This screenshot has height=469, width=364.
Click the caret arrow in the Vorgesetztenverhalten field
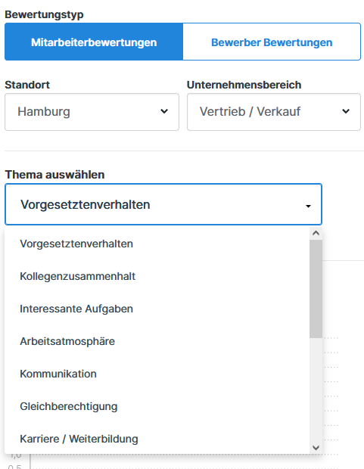tap(308, 206)
